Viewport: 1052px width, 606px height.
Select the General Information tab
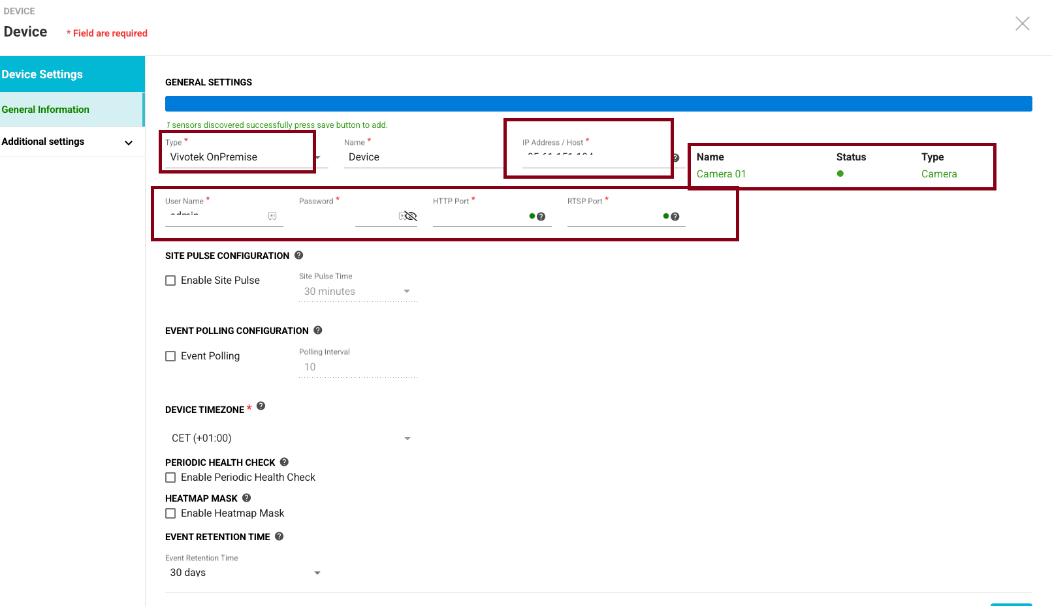46,110
